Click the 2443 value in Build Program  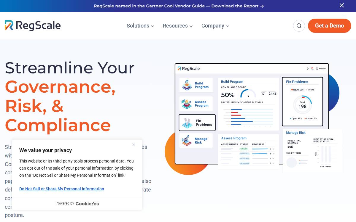click(273, 94)
